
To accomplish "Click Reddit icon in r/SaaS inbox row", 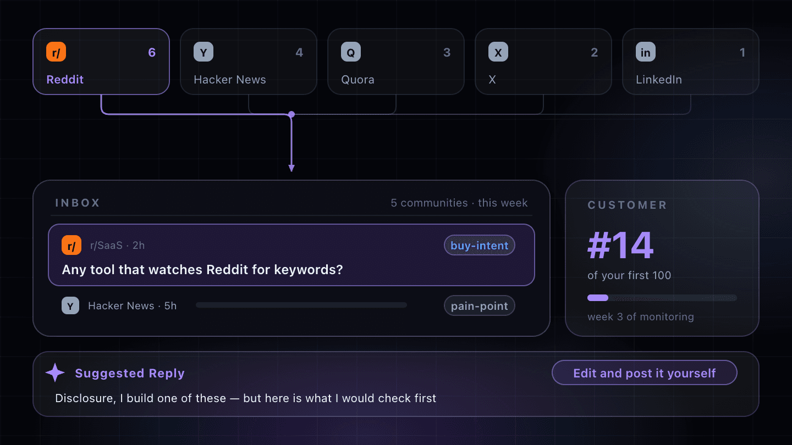I will pos(71,246).
